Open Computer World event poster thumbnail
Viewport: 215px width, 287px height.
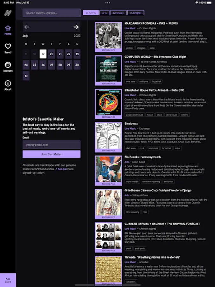(x=108, y=70)
